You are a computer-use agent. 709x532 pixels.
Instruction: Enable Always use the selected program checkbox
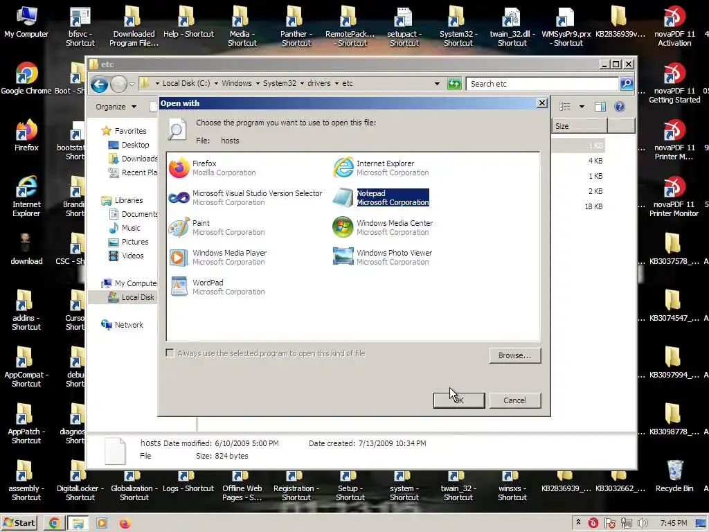coord(170,353)
